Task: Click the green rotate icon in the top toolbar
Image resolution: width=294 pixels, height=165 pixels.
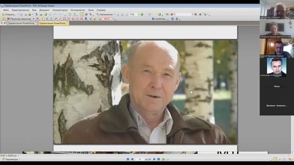Action: click(70, 14)
